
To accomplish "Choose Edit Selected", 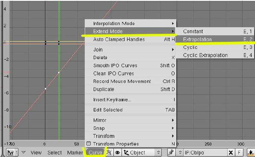I will [x=130, y=110].
